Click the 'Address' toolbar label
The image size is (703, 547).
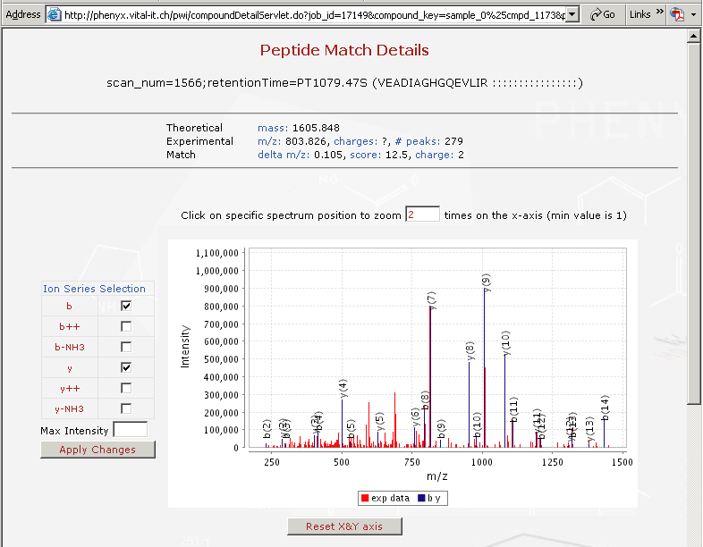click(x=23, y=14)
